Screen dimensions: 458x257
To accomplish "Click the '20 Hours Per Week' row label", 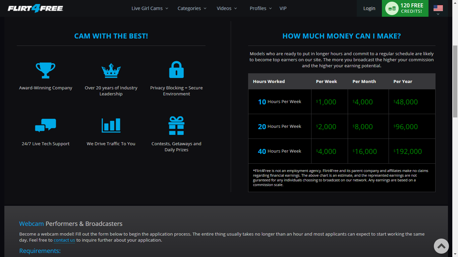I will click(280, 126).
